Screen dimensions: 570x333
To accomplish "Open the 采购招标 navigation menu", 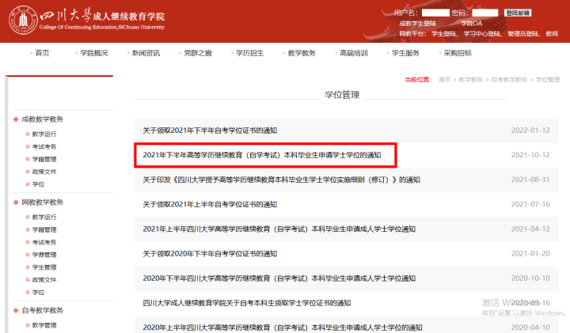I will (458, 53).
